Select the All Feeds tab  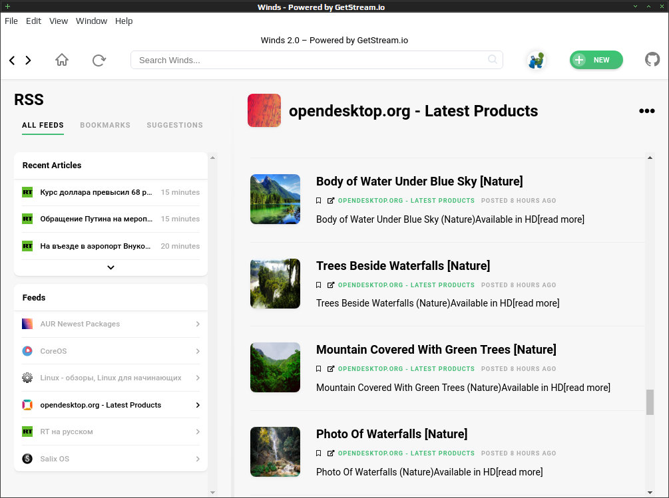(43, 125)
